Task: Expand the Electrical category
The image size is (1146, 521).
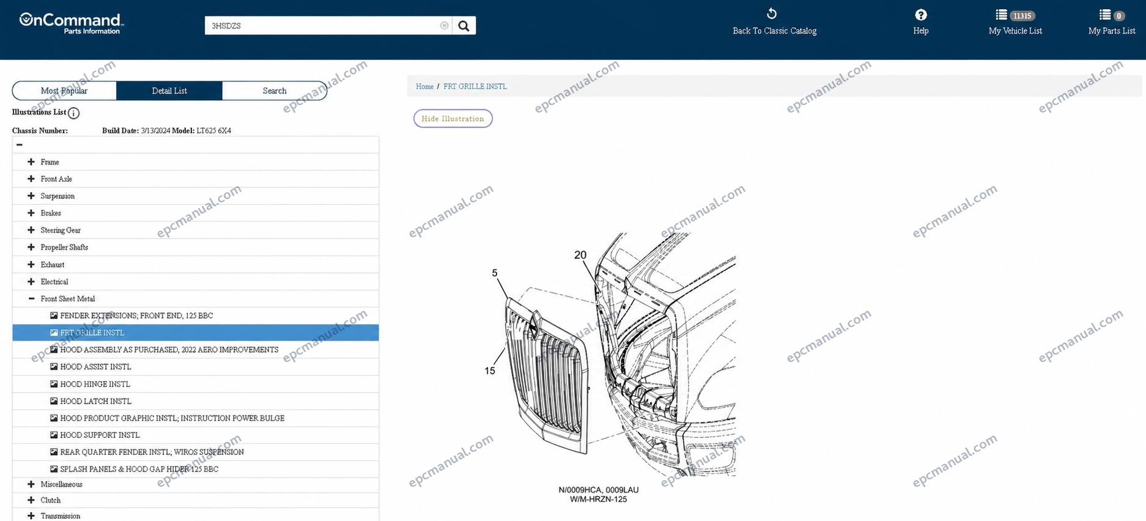Action: coord(31,282)
